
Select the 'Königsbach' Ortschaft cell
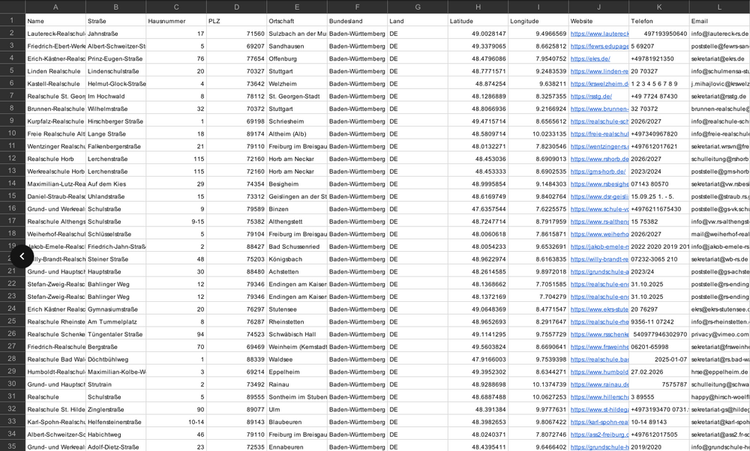click(297, 259)
